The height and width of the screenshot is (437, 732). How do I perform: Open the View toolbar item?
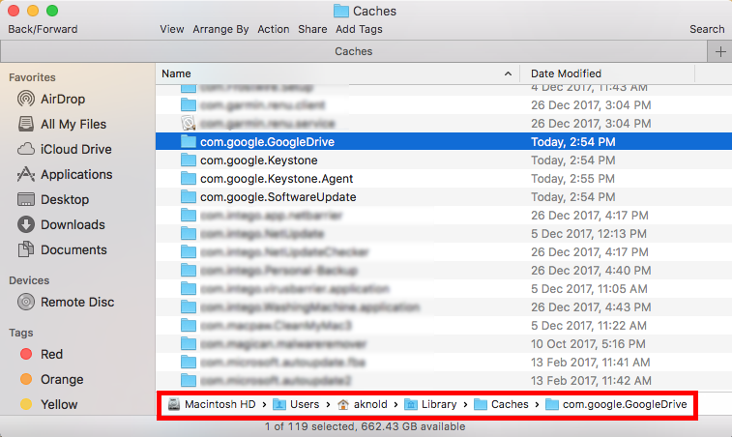[x=172, y=29]
